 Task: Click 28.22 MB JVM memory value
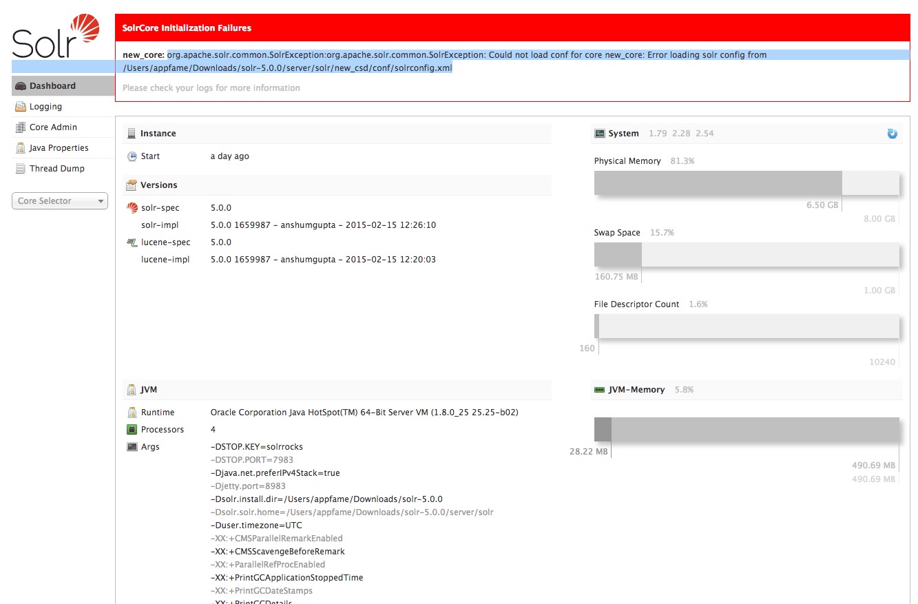[x=589, y=452]
